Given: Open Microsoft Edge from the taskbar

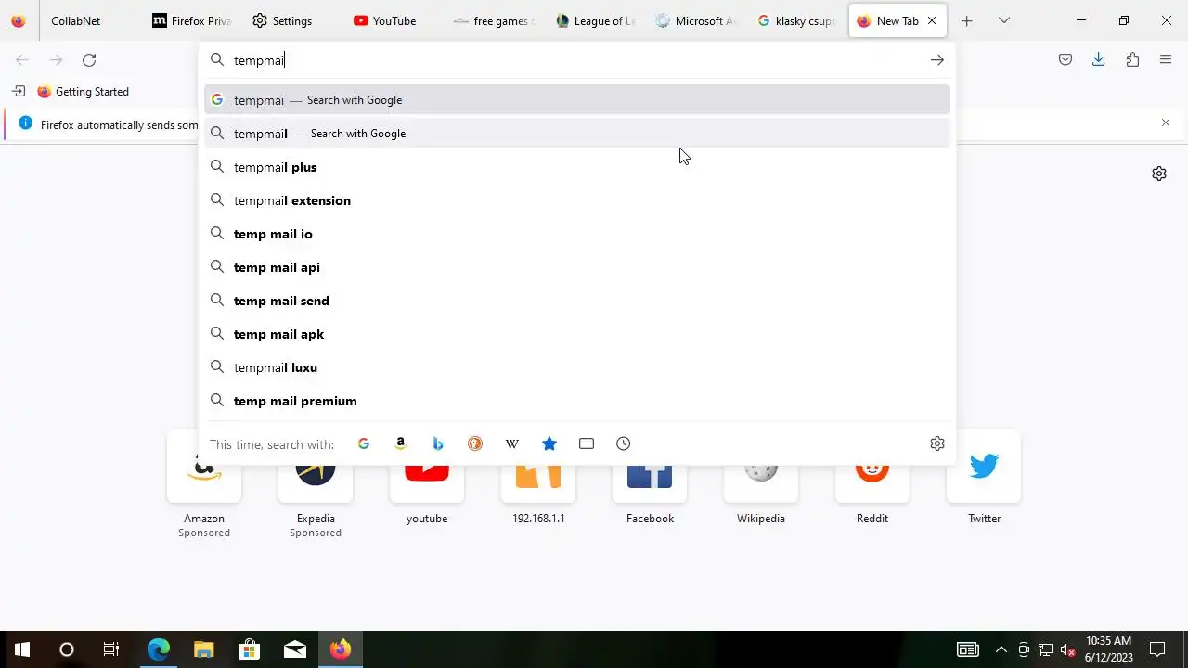Looking at the screenshot, I should point(159,649).
